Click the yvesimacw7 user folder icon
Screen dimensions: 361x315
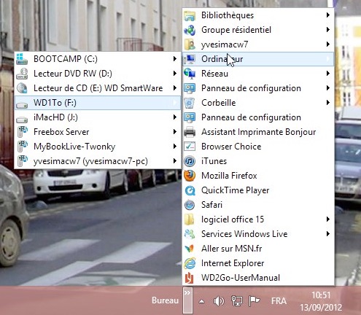[190, 44]
